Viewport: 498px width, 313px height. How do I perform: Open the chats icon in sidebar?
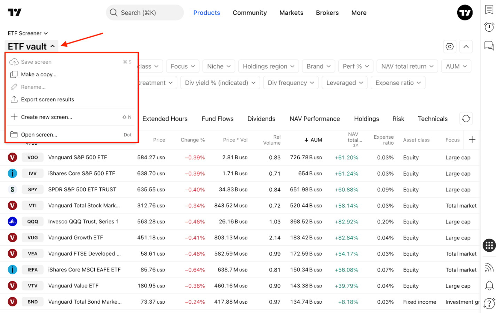489,45
